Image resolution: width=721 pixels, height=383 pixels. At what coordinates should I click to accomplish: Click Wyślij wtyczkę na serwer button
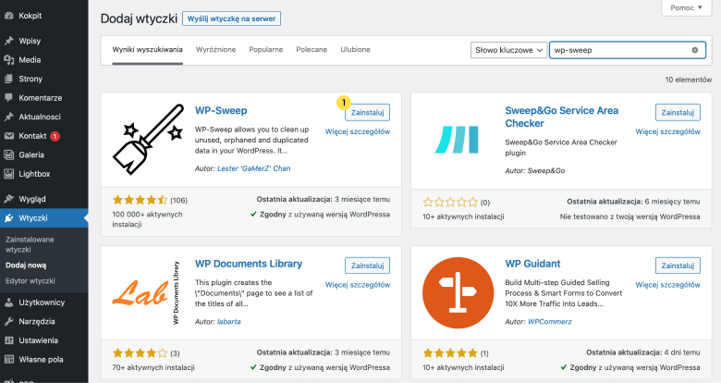232,19
